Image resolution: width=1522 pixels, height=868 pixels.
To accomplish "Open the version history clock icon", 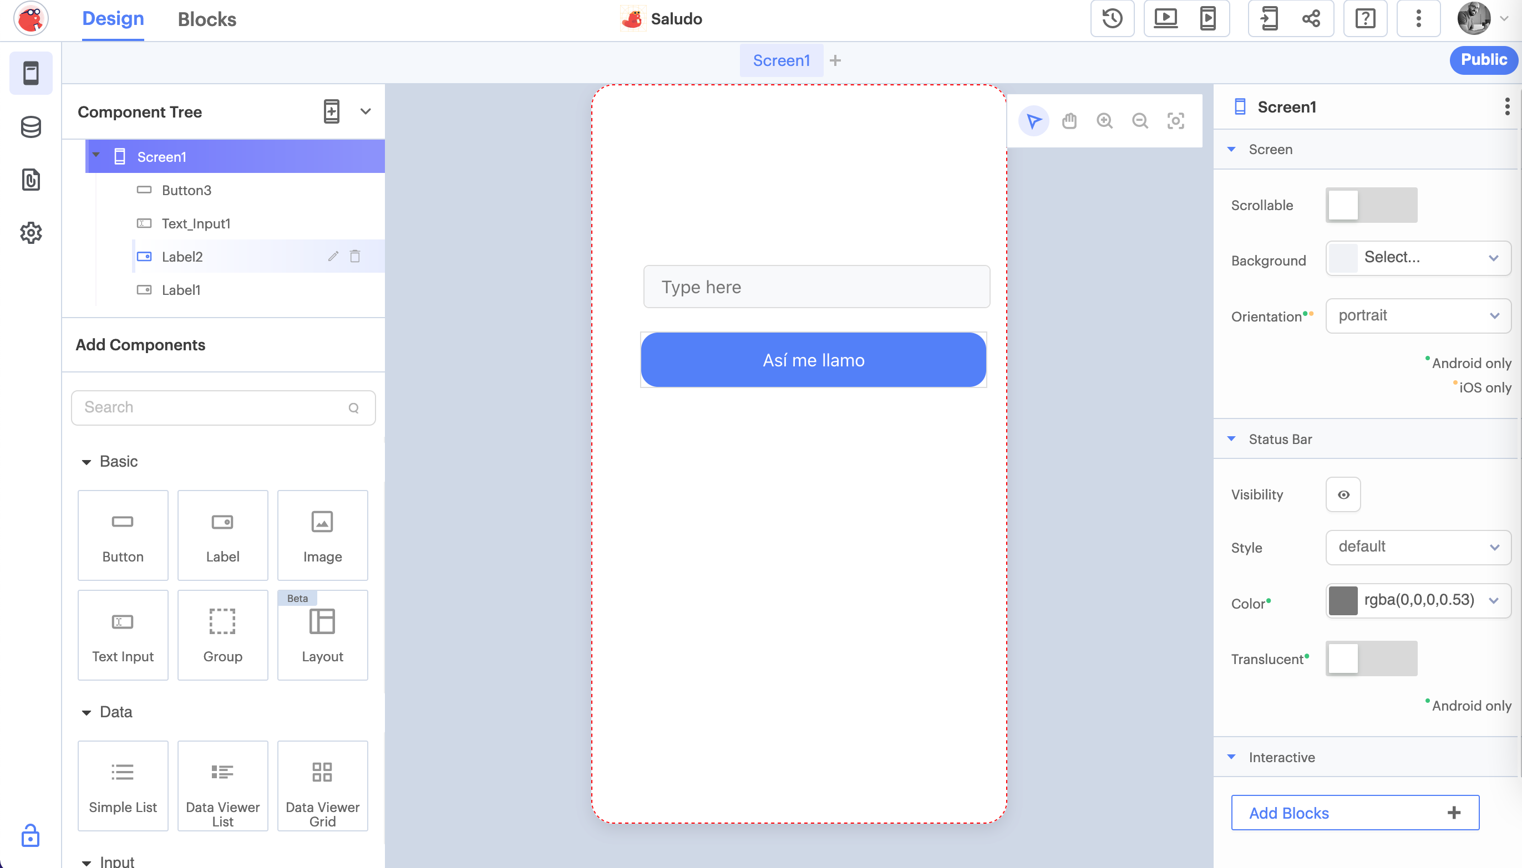I will pos(1112,19).
